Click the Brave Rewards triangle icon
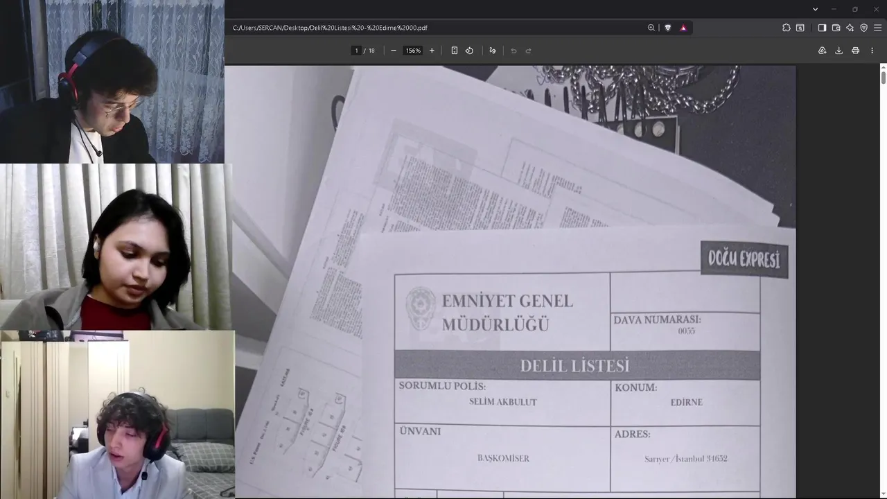The height and width of the screenshot is (499, 887). pyautogui.click(x=683, y=28)
